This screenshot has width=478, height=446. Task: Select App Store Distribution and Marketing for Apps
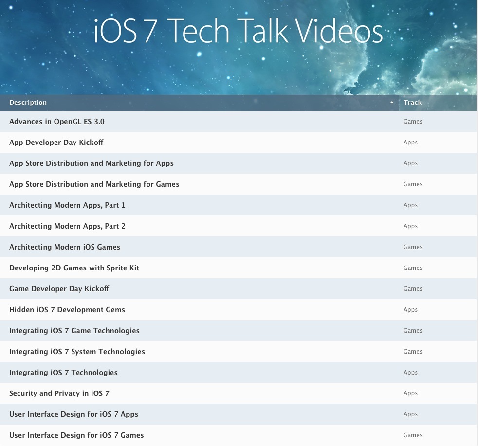click(x=92, y=163)
